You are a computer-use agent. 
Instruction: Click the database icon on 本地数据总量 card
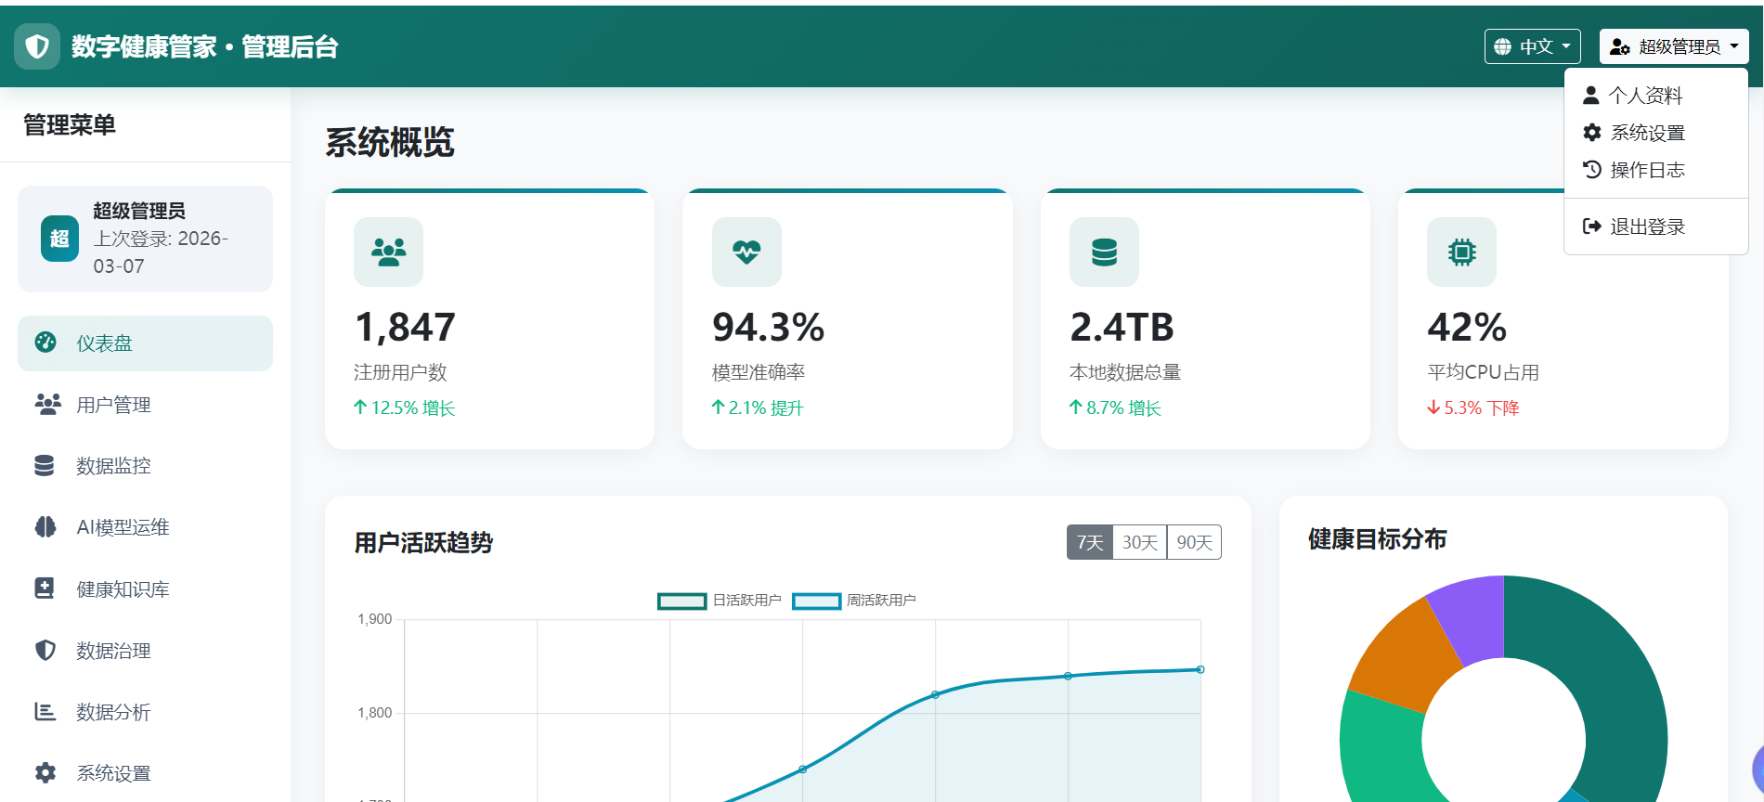click(1104, 252)
